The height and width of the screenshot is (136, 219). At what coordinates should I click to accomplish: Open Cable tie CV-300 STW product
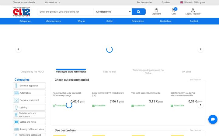pos(108,94)
